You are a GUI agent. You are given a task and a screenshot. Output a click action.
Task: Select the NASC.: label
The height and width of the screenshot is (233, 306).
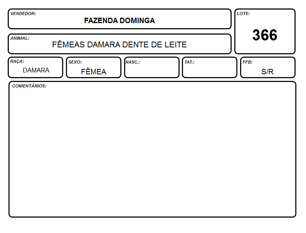coord(133,62)
